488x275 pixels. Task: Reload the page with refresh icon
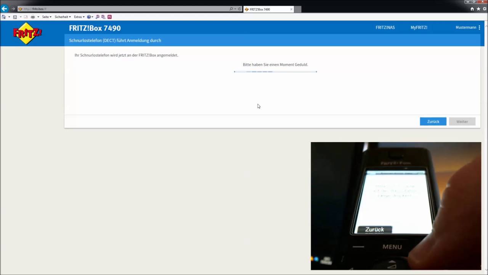239,9
